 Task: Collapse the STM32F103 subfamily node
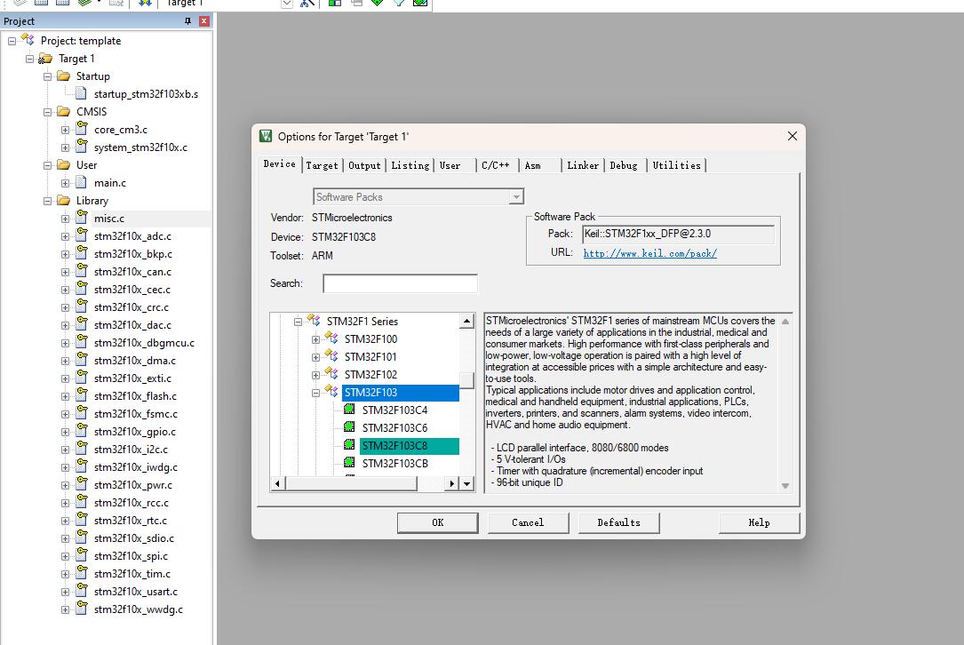click(315, 393)
